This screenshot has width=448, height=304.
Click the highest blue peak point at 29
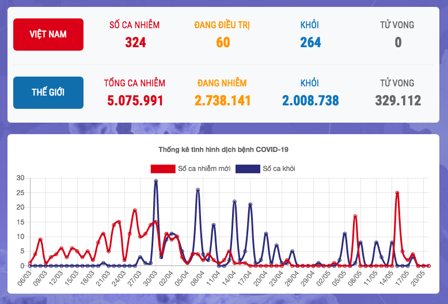(x=156, y=181)
